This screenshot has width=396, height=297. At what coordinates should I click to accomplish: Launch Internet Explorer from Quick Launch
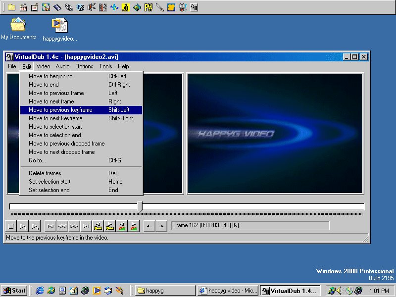pyautogui.click(x=40, y=291)
